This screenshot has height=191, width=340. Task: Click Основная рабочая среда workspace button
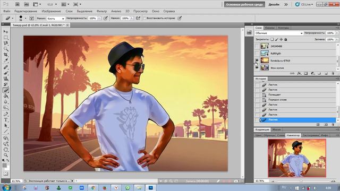[x=244, y=4]
